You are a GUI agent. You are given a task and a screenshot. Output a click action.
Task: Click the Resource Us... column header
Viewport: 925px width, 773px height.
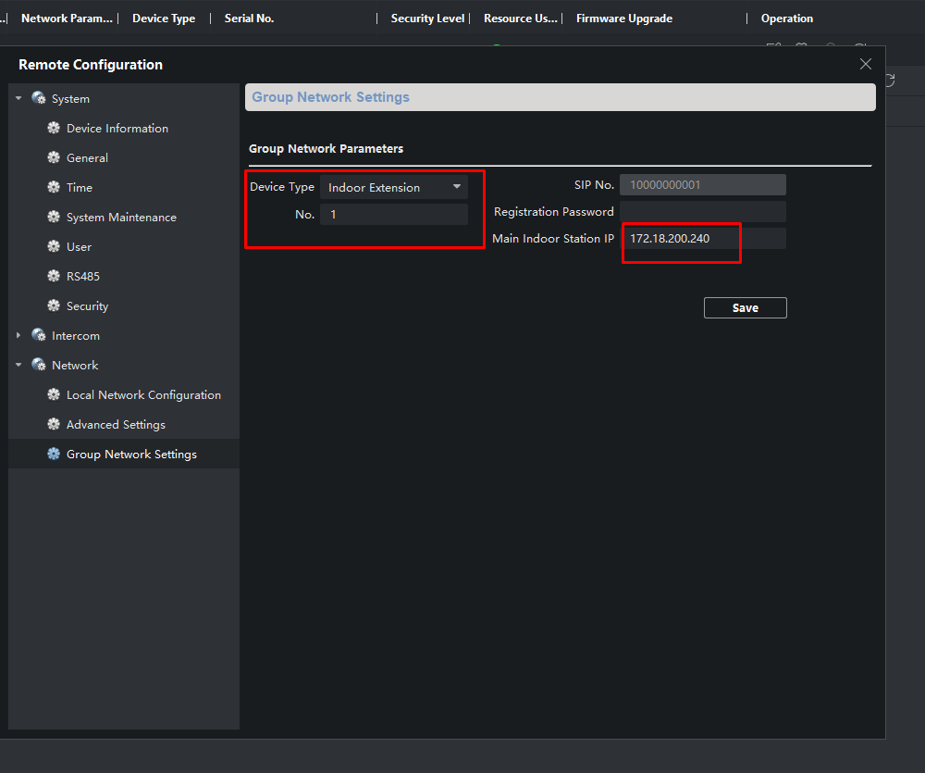(520, 19)
